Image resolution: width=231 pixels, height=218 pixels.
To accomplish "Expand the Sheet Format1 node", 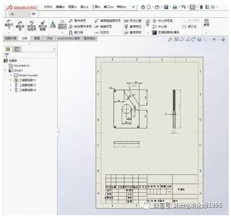I will (11, 75).
